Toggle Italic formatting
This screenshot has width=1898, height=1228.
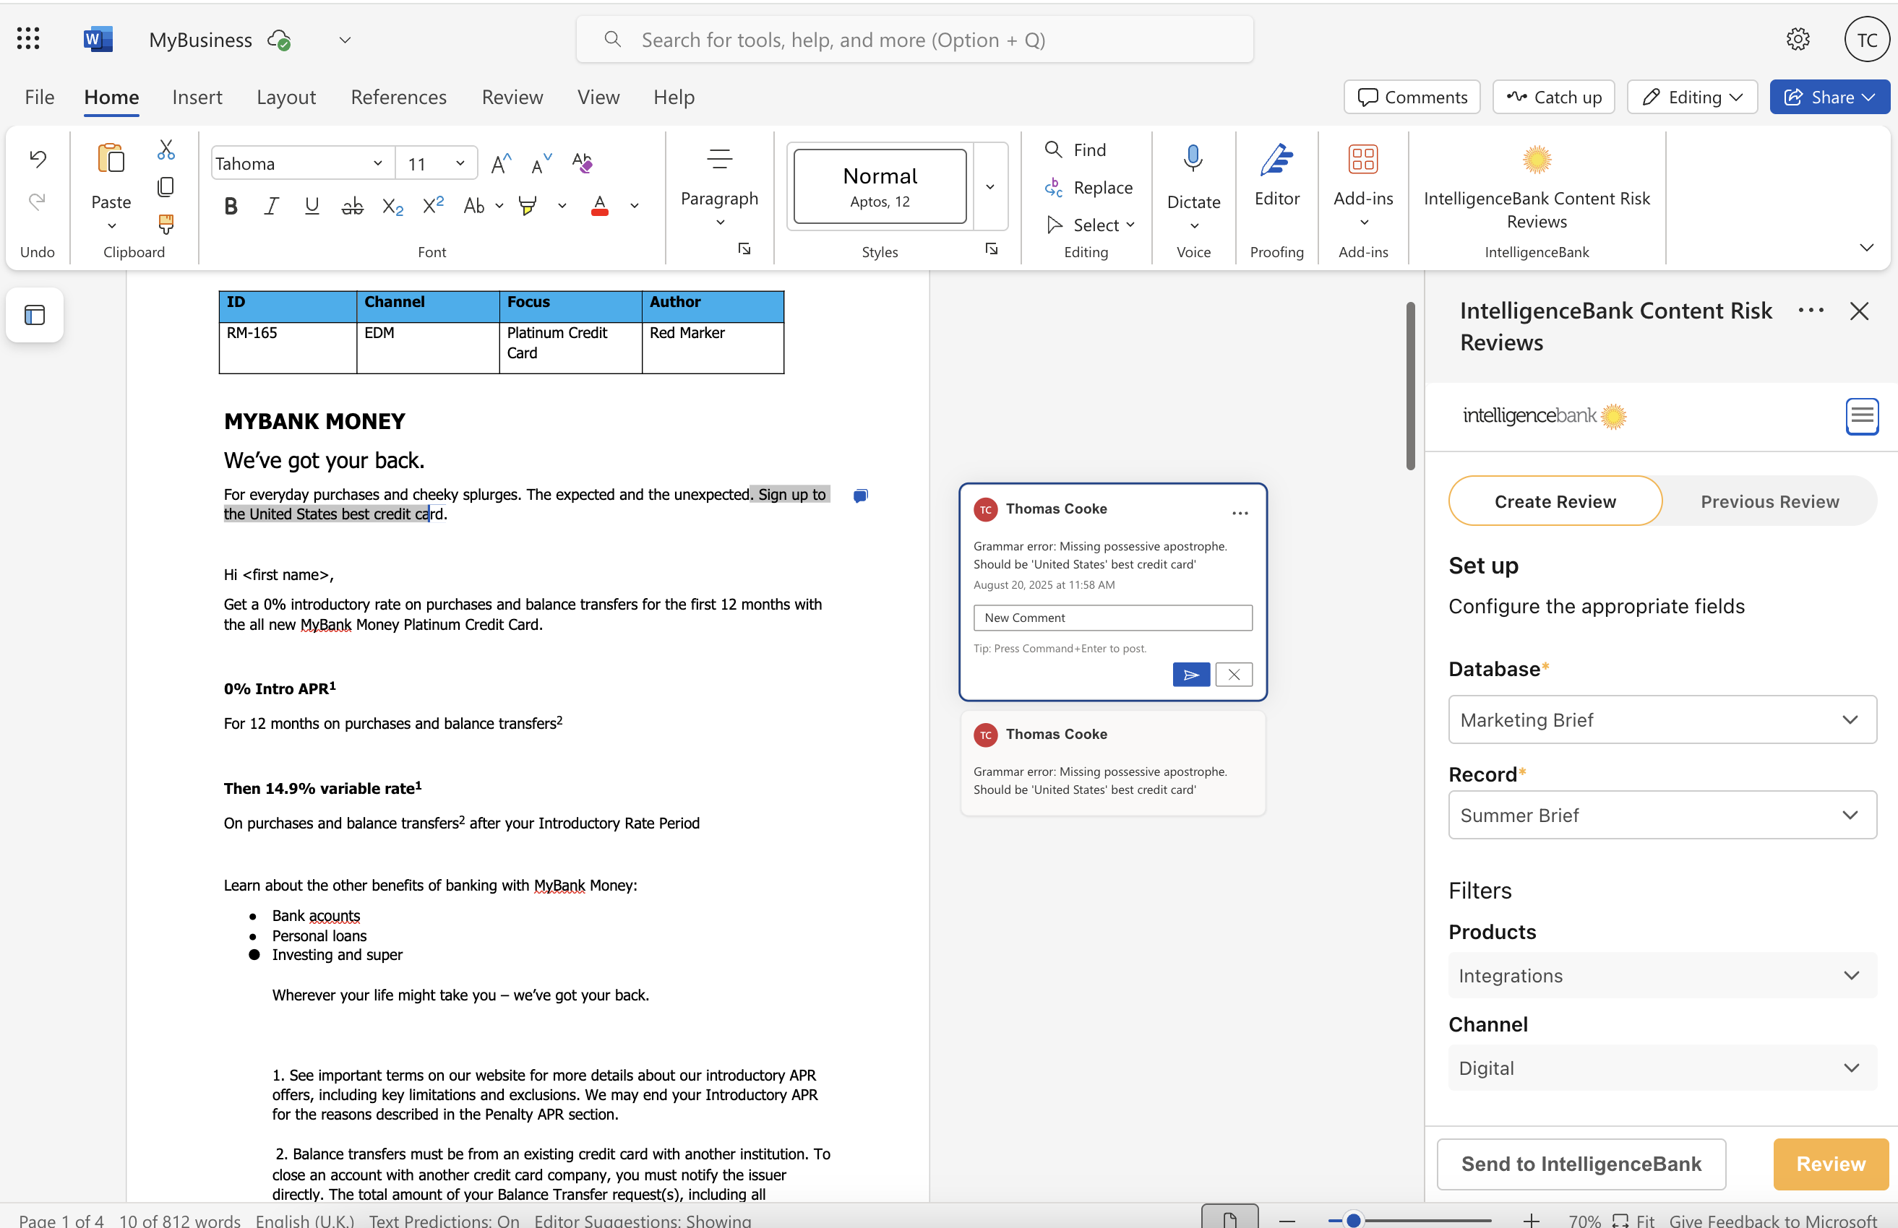coord(271,207)
